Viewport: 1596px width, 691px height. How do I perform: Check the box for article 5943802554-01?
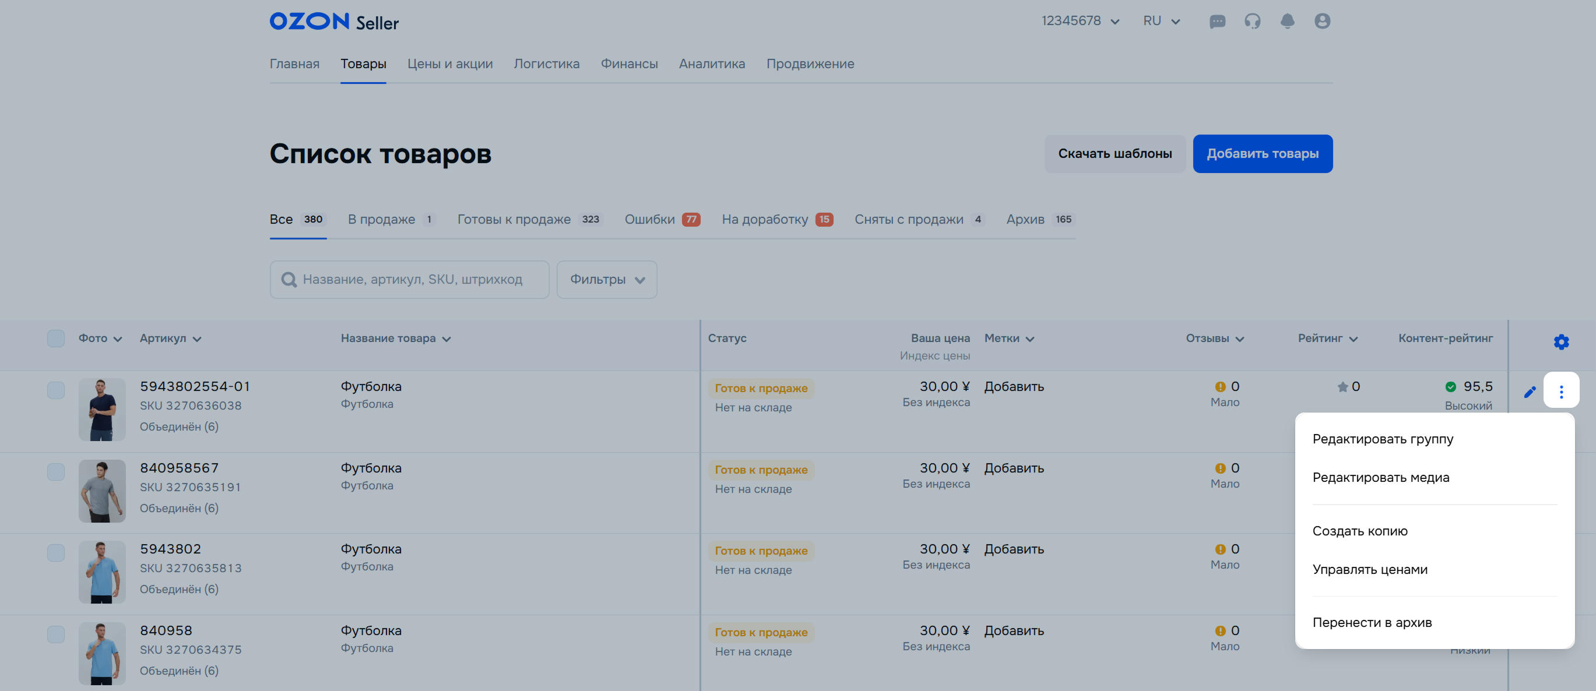tap(56, 390)
